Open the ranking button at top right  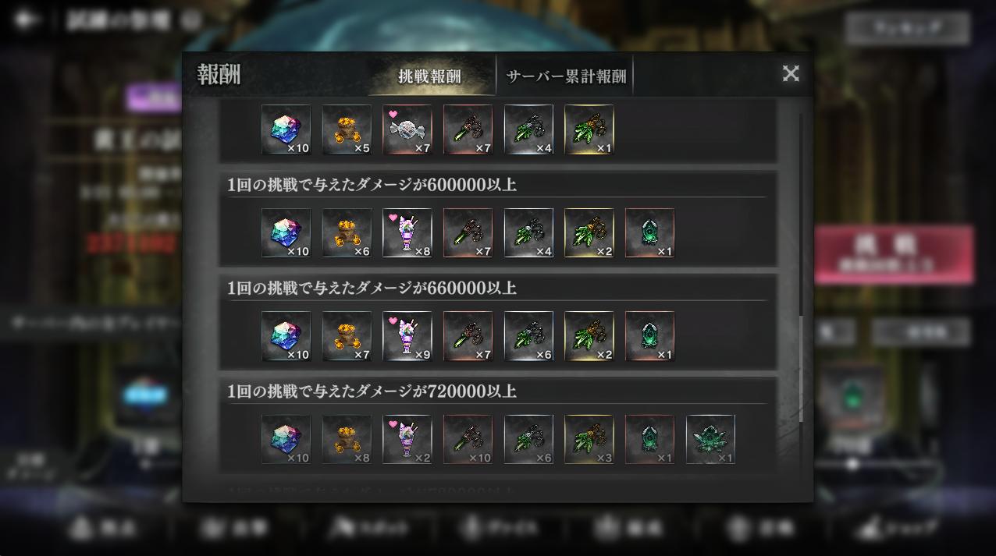point(908,28)
